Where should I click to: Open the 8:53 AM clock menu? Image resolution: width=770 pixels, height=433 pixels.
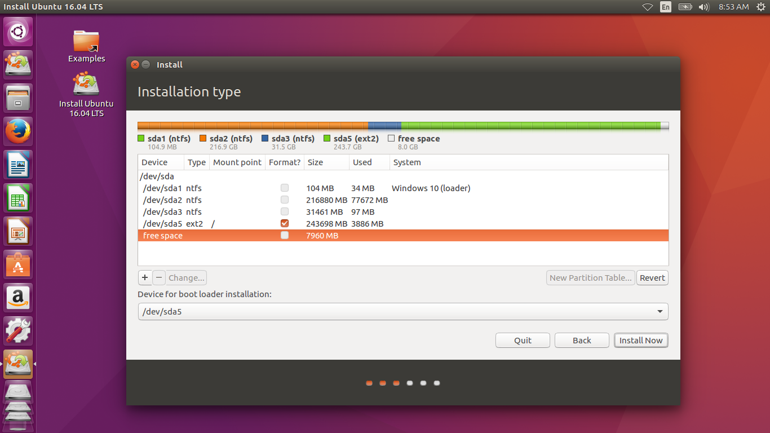(733, 7)
